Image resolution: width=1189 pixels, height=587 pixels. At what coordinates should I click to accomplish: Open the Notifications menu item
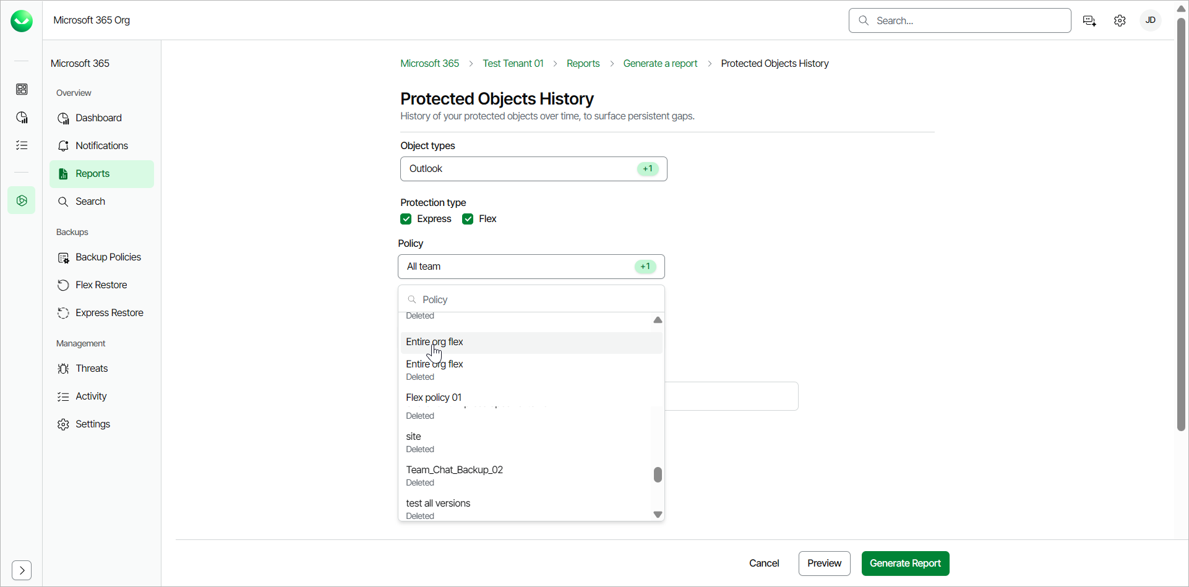pos(101,146)
